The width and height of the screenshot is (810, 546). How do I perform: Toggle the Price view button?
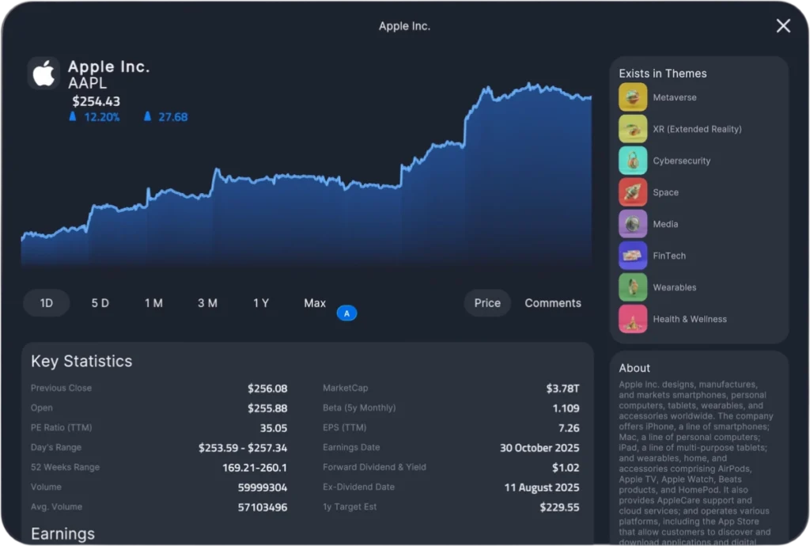[x=487, y=303]
